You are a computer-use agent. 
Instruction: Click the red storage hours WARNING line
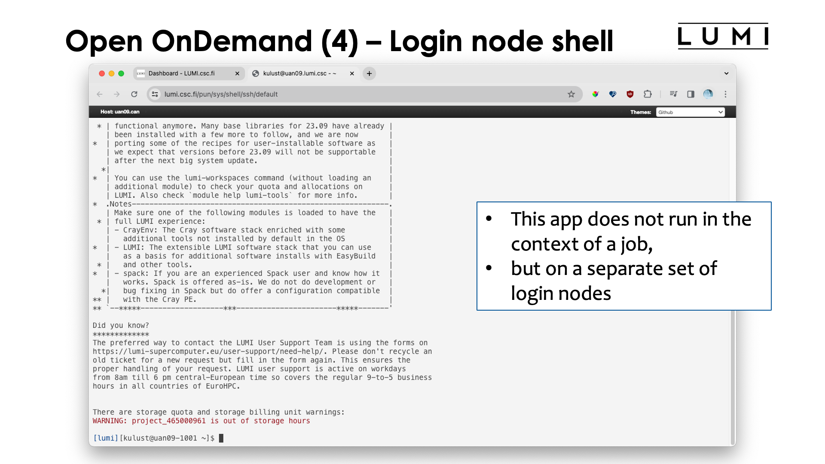point(201,421)
